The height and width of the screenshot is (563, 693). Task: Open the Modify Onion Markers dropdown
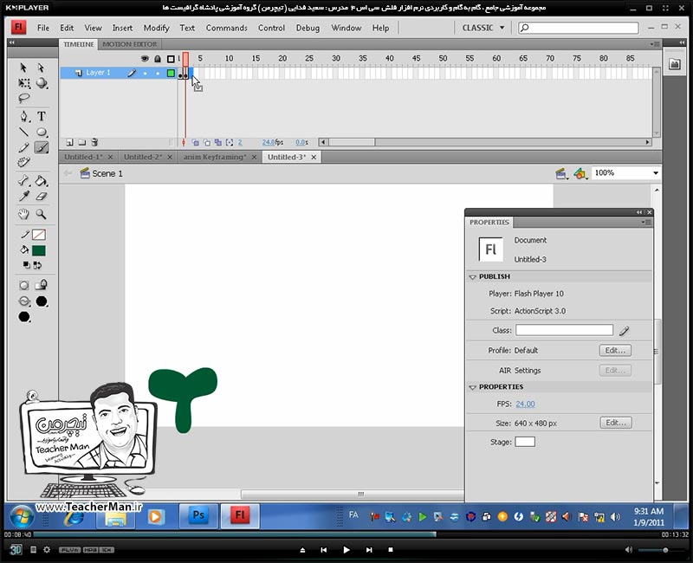(x=230, y=142)
